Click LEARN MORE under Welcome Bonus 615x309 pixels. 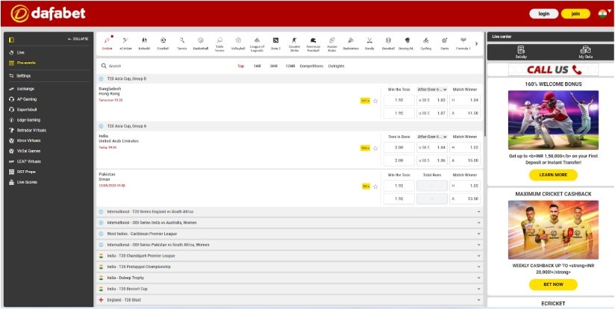point(553,175)
